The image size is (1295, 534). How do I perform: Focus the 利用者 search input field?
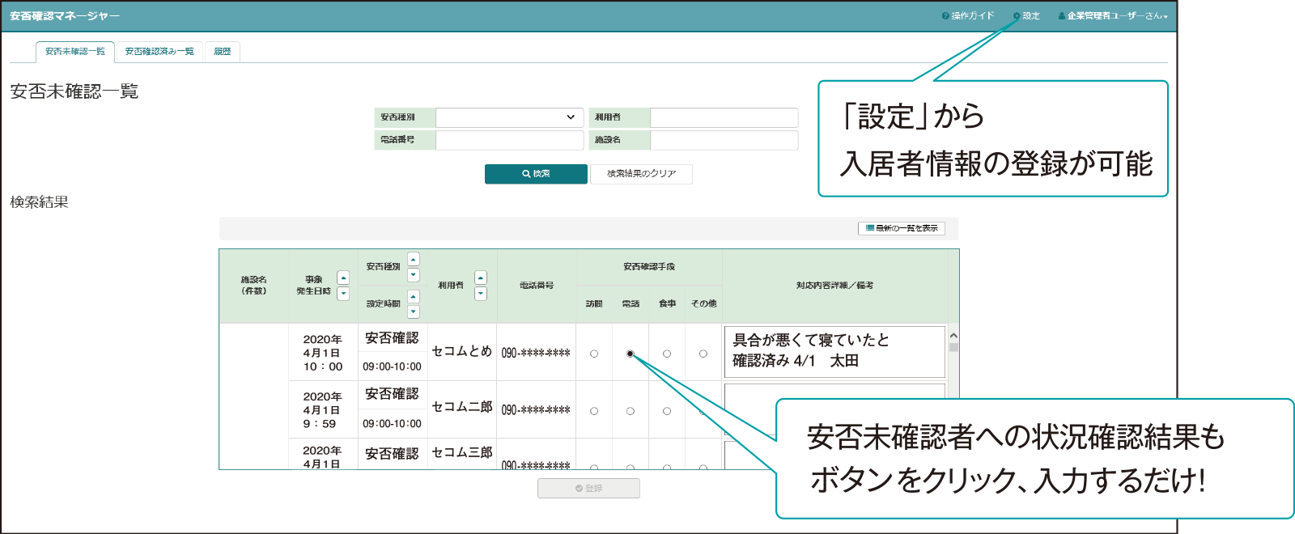724,117
